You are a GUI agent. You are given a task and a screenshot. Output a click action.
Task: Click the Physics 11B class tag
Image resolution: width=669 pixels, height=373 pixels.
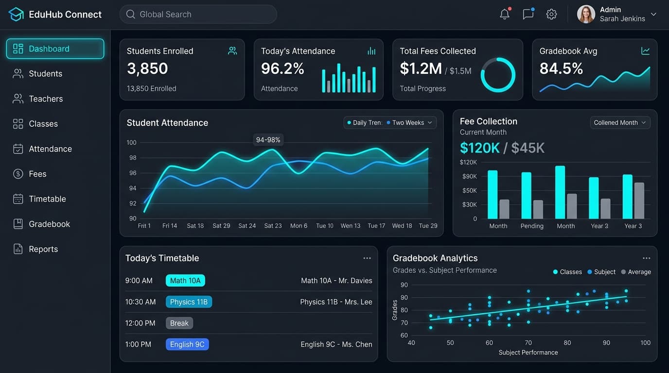click(x=189, y=302)
